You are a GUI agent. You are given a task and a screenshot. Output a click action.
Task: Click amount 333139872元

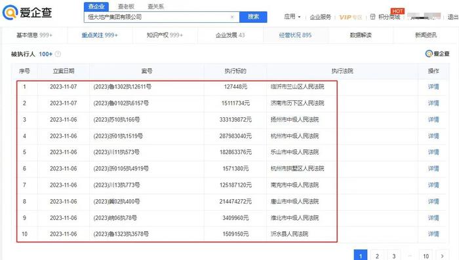pos(235,119)
